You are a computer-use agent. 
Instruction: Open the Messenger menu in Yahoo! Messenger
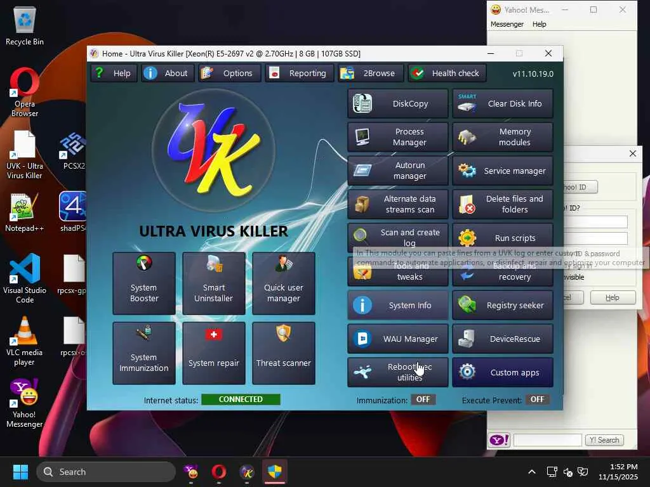[x=507, y=24]
